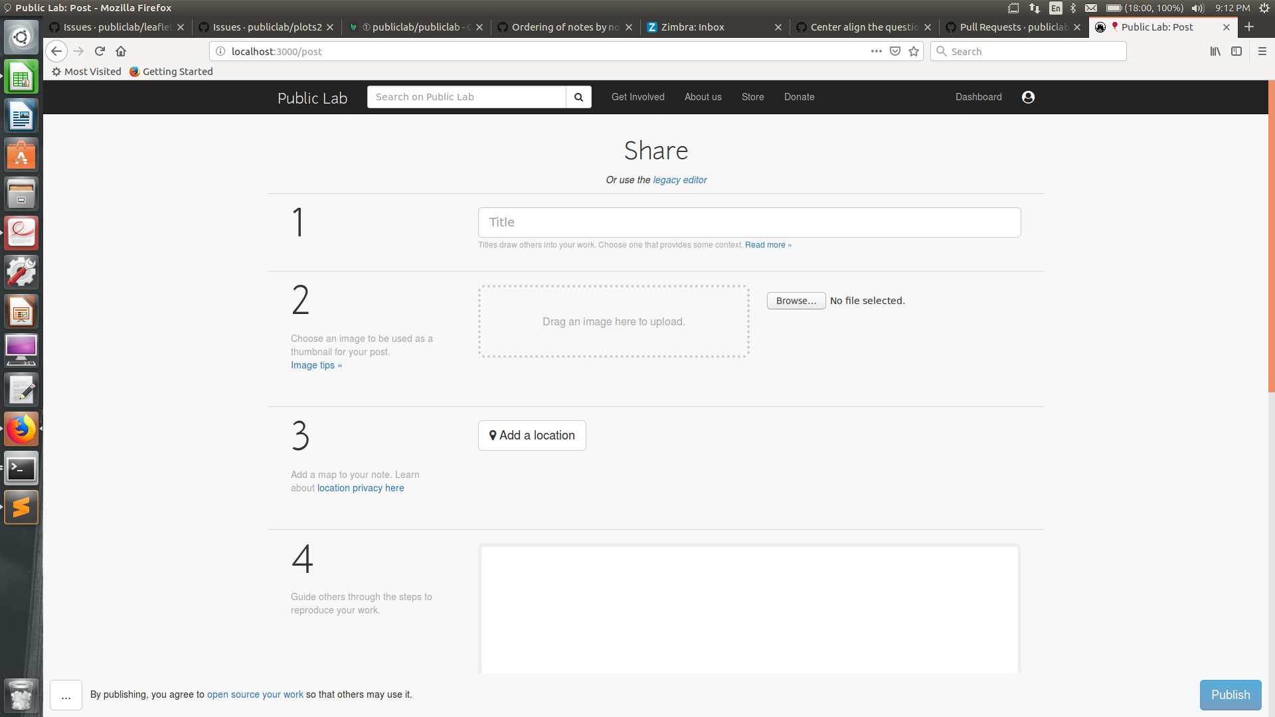Open the Most Visited bookmarks folder
Viewport: 1275px width, 717px height.
click(x=87, y=72)
